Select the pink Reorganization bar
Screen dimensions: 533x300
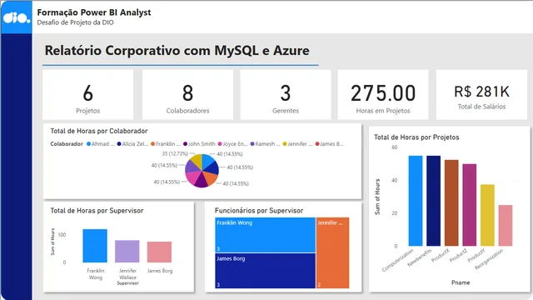506,226
